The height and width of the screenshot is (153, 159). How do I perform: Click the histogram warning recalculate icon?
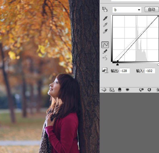105,70
